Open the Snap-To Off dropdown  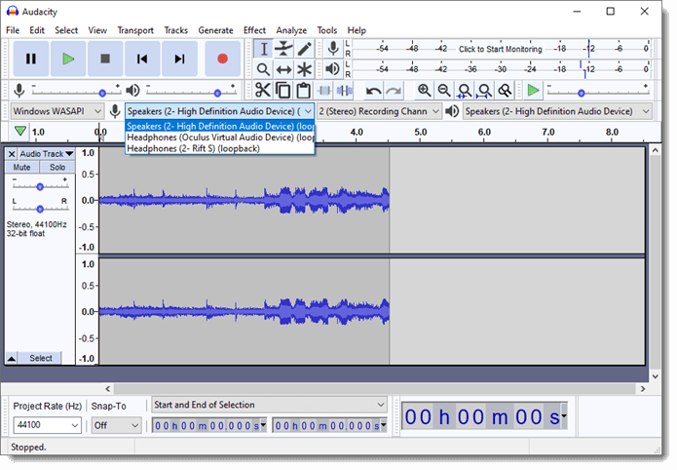[x=117, y=425]
